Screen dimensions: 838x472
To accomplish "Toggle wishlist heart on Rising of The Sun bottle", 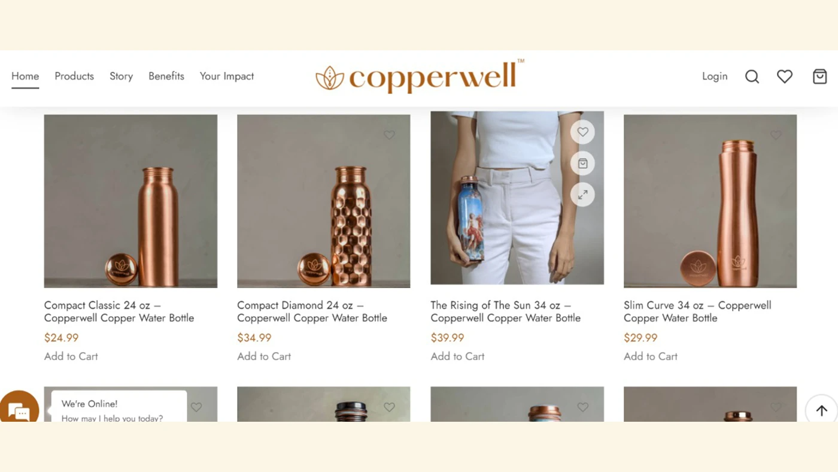I will (582, 132).
